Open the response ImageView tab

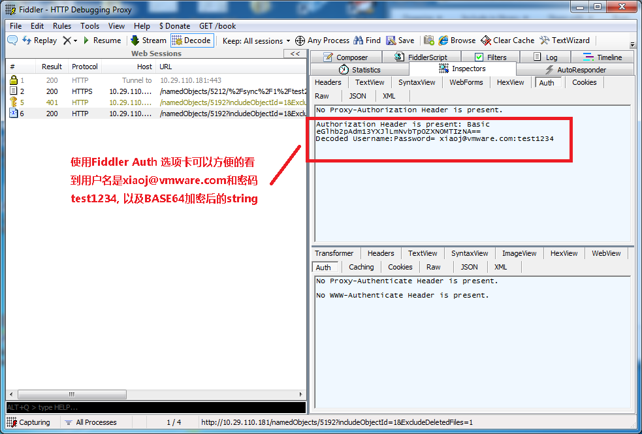[519, 253]
